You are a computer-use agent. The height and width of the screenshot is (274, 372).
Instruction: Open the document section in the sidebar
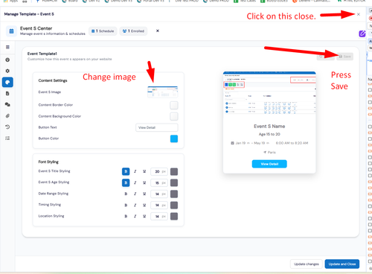point(7,94)
